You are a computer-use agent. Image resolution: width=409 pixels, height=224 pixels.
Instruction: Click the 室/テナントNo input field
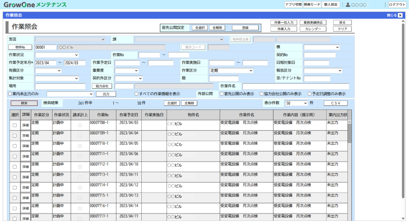(317, 78)
